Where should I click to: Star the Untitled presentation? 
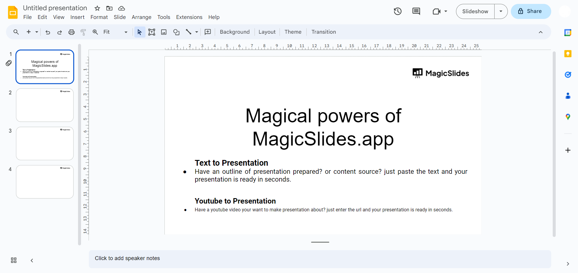point(97,8)
